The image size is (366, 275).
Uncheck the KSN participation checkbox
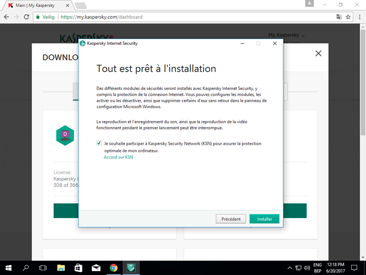pyautogui.click(x=99, y=143)
